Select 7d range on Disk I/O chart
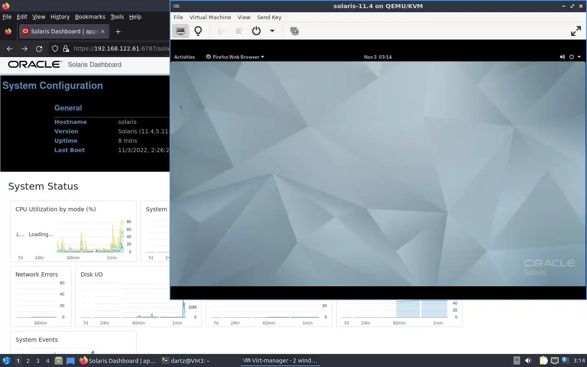 tap(86, 323)
